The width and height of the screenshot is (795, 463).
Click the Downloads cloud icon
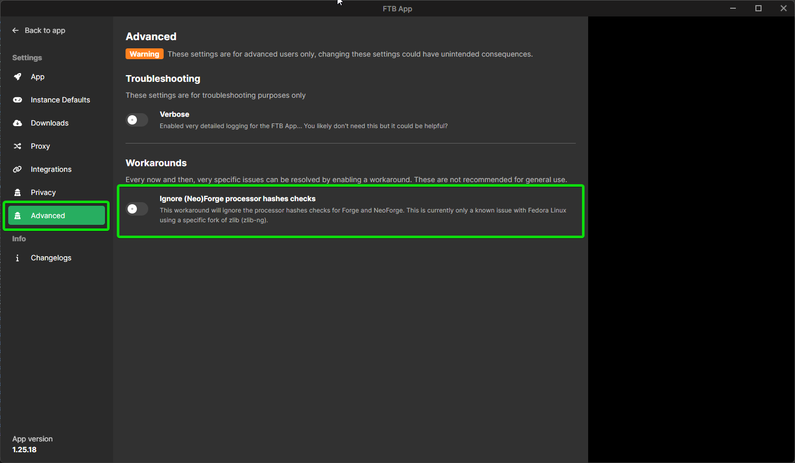(17, 122)
